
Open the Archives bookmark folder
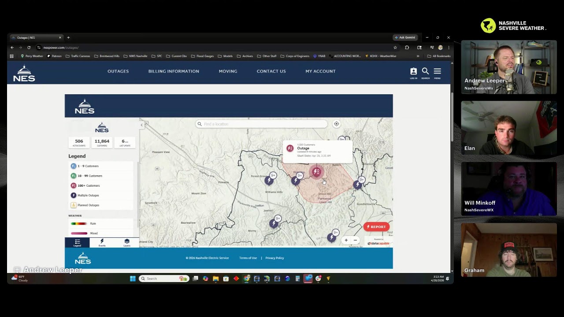[x=245, y=56]
